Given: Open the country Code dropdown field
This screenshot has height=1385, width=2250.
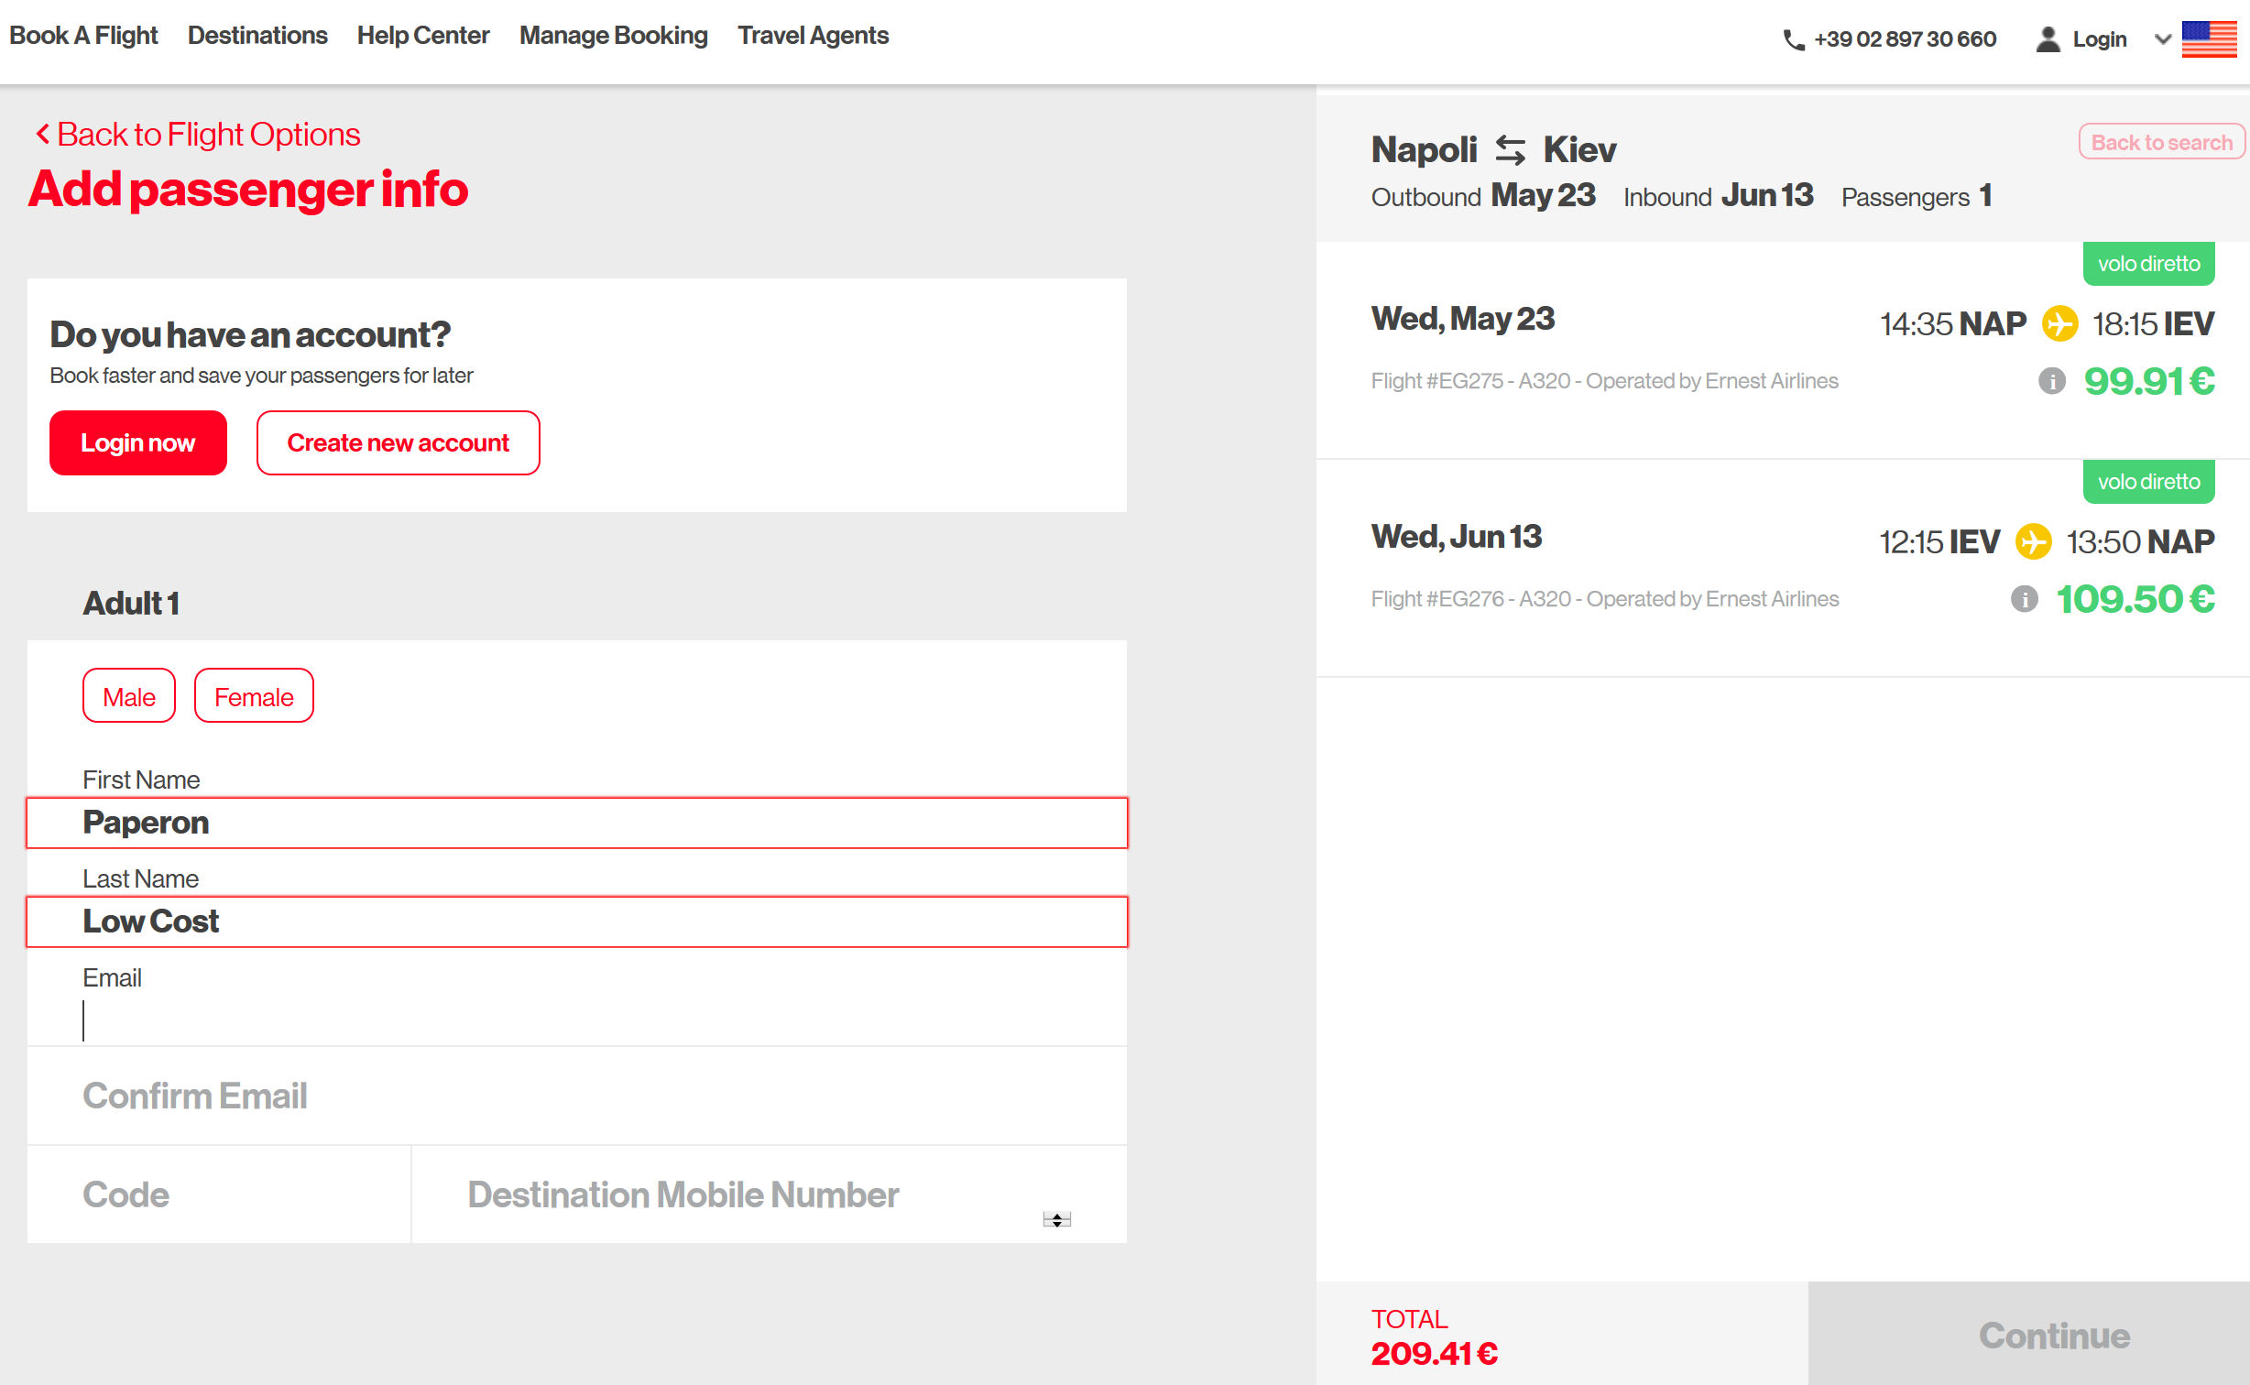Looking at the screenshot, I should pyautogui.click(x=218, y=1194).
